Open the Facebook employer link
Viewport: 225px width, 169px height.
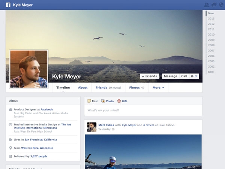(47, 109)
